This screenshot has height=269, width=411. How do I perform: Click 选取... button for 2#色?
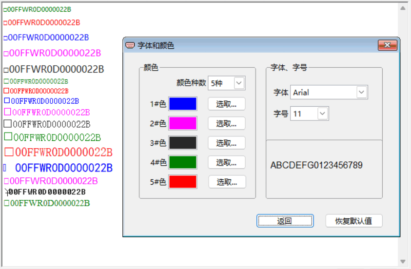[x=227, y=123]
